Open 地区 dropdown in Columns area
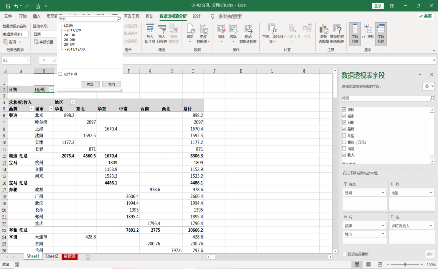The height and width of the screenshot is (269, 438). click(x=431, y=193)
